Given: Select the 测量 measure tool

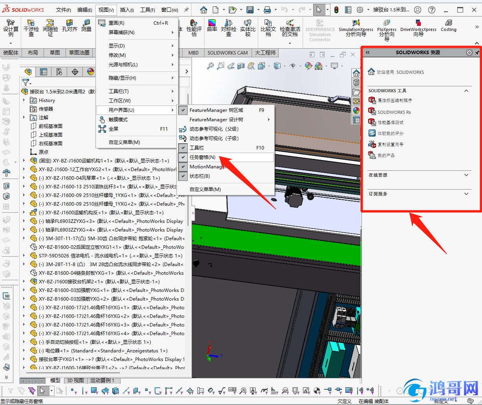Looking at the screenshot, I should (86, 26).
